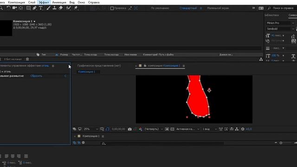Enable the Привязка snapping checkbox
297x167 pixels.
click(112, 8)
